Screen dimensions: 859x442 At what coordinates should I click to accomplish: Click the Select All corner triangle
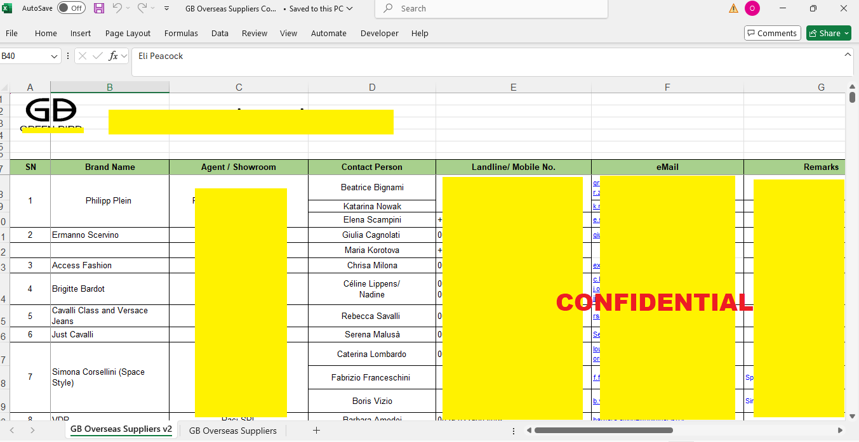coord(5,87)
